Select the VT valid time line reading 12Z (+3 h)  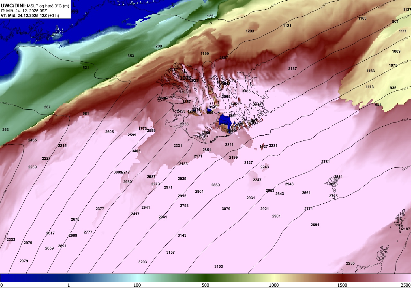pyautogui.click(x=30, y=15)
